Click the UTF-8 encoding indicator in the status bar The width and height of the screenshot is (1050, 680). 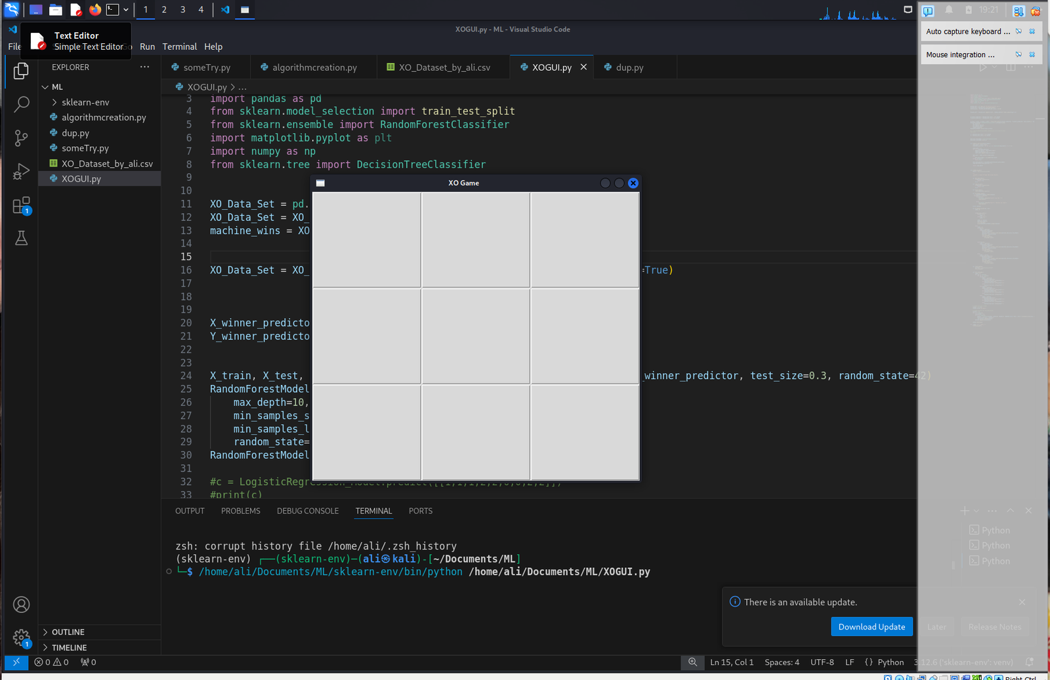pyautogui.click(x=822, y=662)
